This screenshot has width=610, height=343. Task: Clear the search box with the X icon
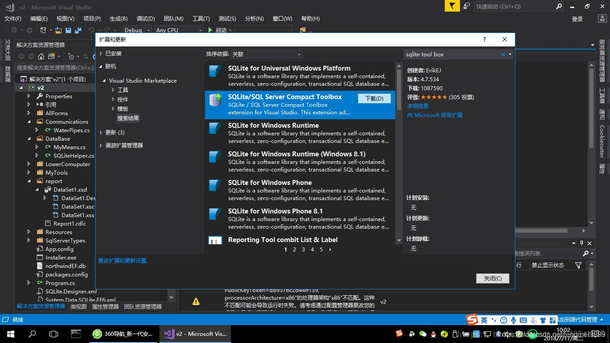[503, 54]
